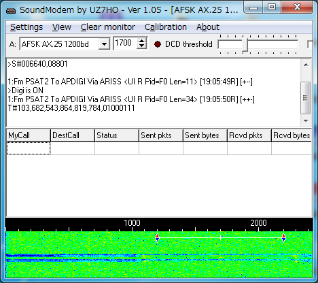Decrease the center frequency with down arrow
Viewport: 318px width, 283px height.
coord(142,46)
